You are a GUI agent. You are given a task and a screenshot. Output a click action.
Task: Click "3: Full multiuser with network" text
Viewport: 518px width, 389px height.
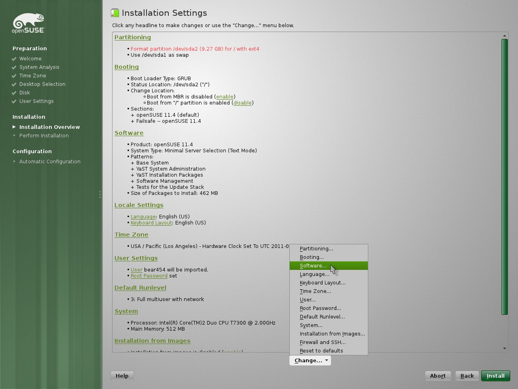pos(167,299)
